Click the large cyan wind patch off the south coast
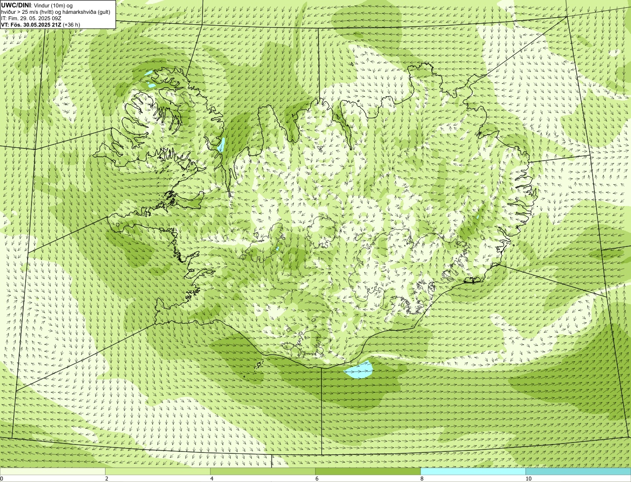The image size is (631, 482). click(358, 370)
